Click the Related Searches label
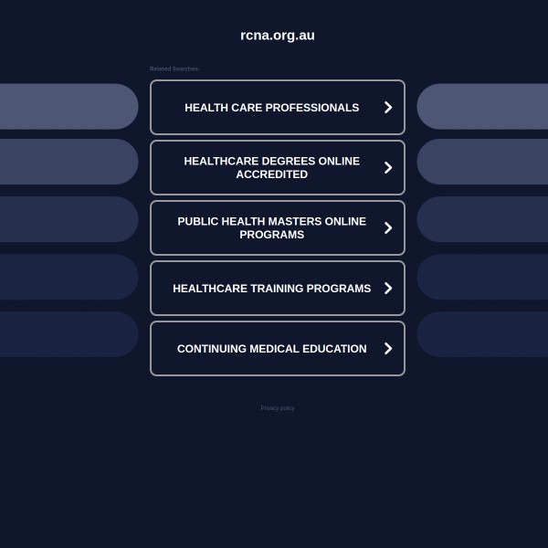 coord(174,68)
